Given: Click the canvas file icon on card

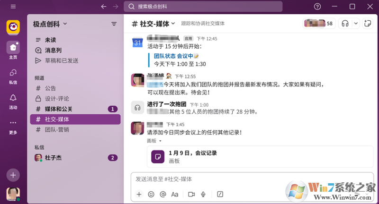Looking at the screenshot, I should tap(158, 157).
